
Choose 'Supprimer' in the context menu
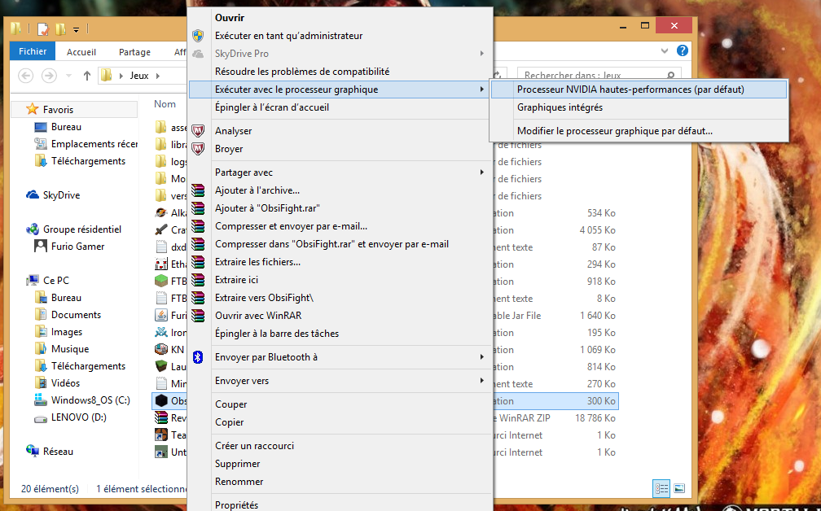pos(340,464)
